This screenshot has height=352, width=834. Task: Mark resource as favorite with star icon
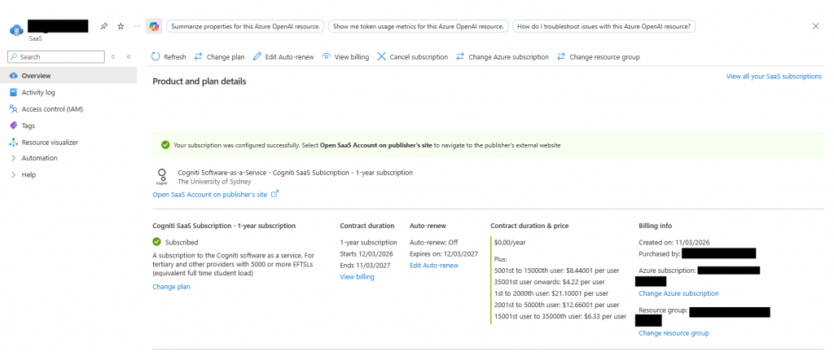pyautogui.click(x=121, y=26)
